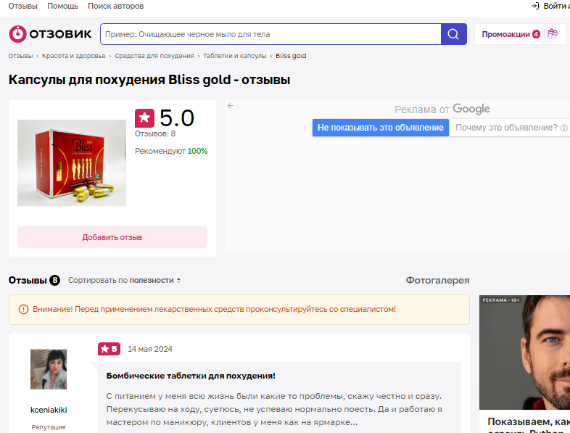Open the kceniakiki username link
Screen dimensions: 570x433
click(49, 410)
